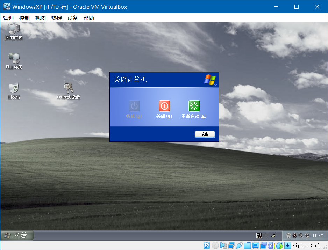Click the Windows flag logo in shutdown dialog
The image size is (328, 250).
(x=210, y=80)
